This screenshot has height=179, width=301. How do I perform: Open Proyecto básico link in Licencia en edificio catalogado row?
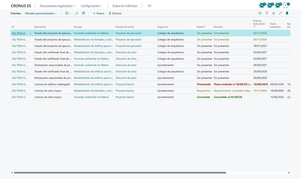(125, 84)
